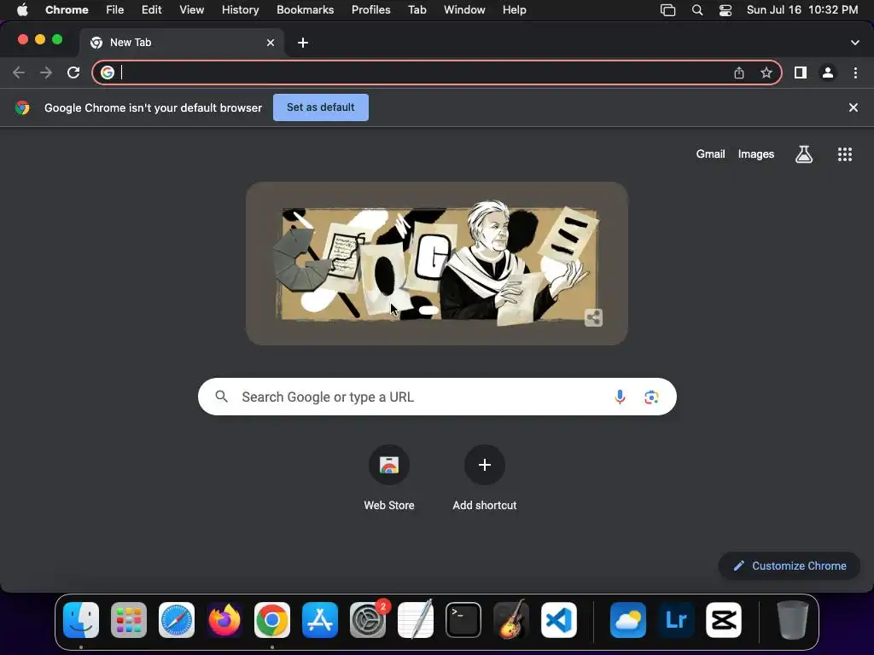Open Control Center in menu bar

[725, 9]
